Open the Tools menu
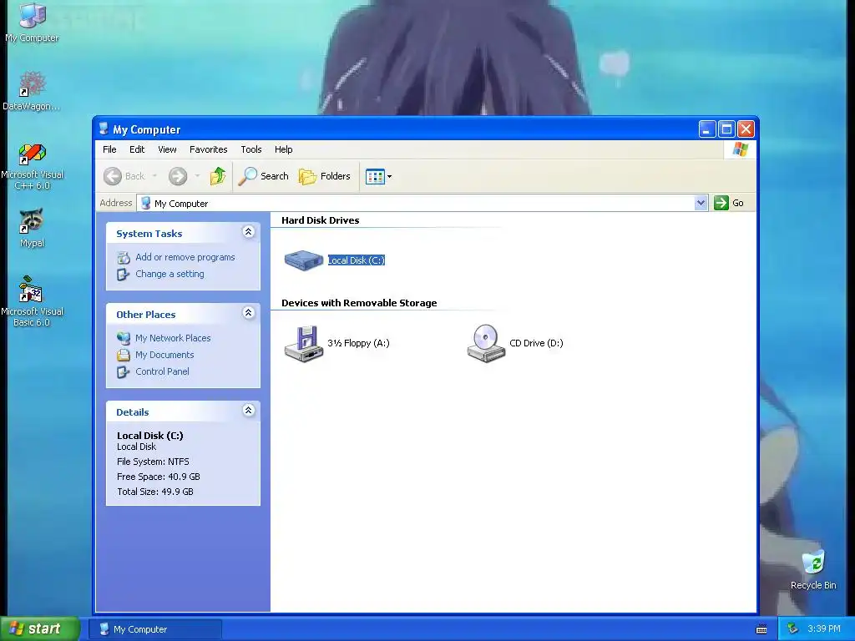 pos(251,149)
